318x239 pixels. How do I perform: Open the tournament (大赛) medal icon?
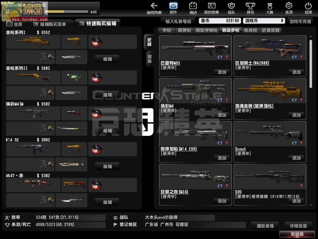click(x=270, y=8)
